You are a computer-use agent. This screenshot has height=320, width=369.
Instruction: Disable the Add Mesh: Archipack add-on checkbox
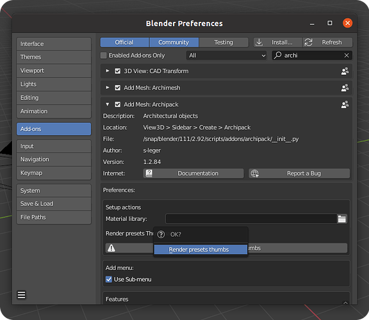(118, 104)
